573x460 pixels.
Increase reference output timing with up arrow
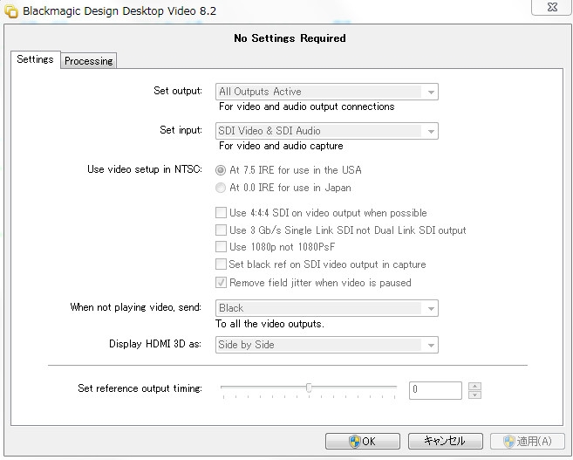pyautogui.click(x=474, y=386)
